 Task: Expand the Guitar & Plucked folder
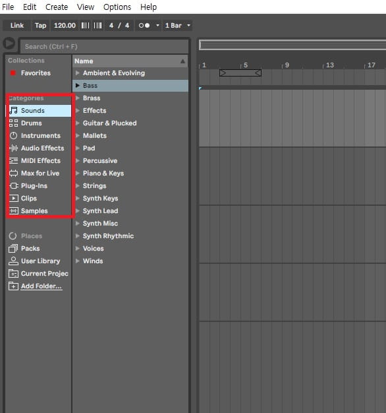tap(77, 123)
